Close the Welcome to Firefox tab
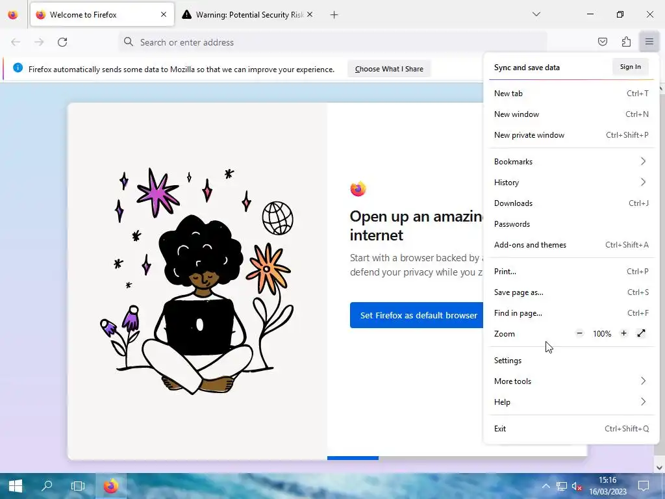Viewport: 665px width, 499px height. coord(164,14)
